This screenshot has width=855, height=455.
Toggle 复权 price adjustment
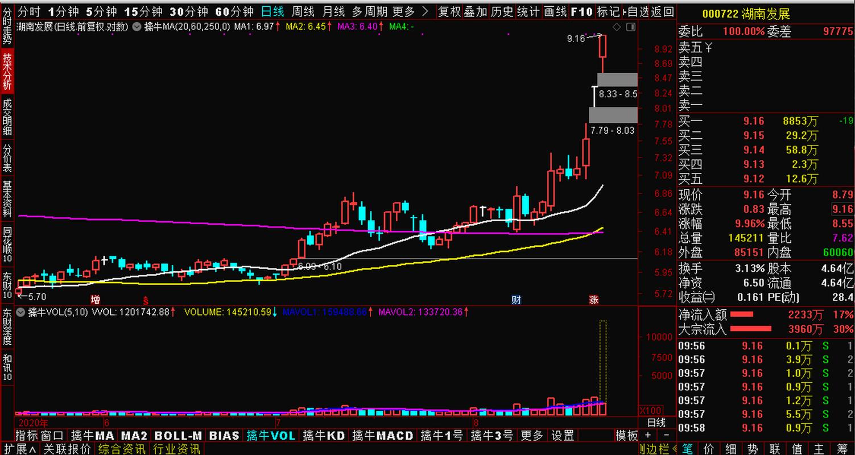point(449,11)
